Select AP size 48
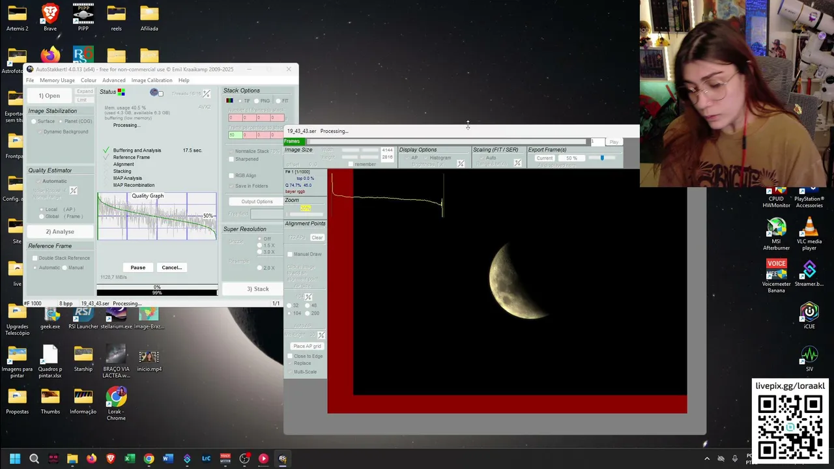The width and height of the screenshot is (834, 469). [308, 306]
